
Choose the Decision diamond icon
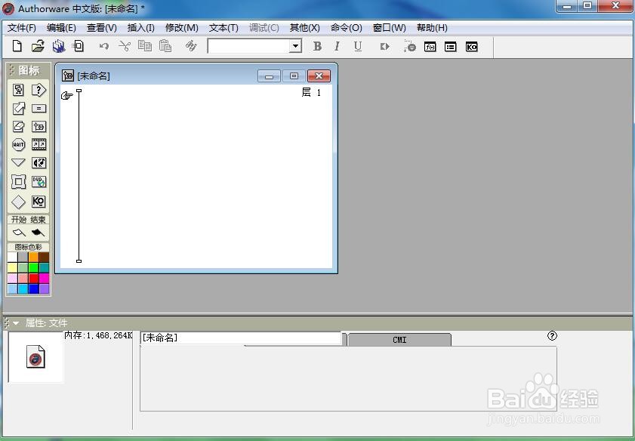pos(18,202)
